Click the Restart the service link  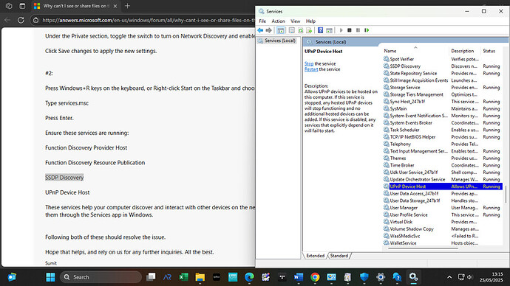[x=311, y=69]
